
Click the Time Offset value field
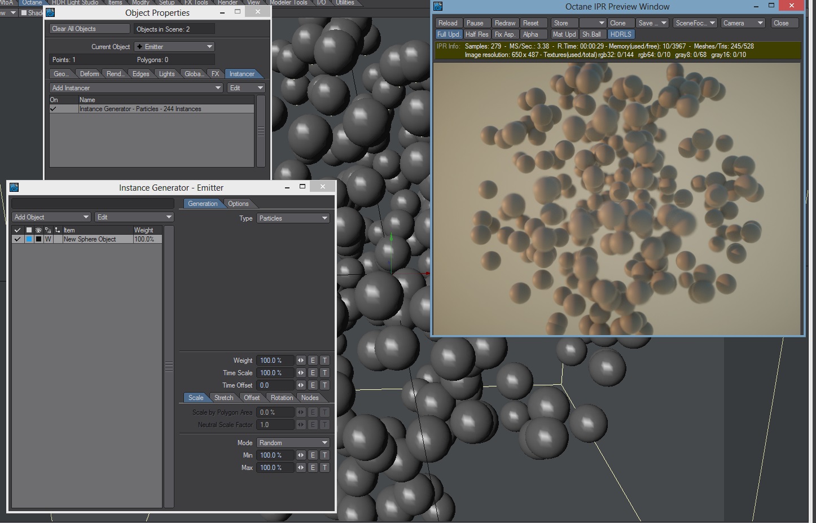275,385
